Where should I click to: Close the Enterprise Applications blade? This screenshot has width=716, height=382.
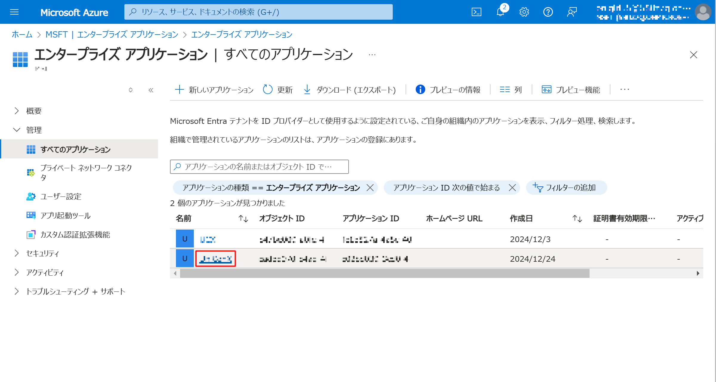tap(694, 55)
